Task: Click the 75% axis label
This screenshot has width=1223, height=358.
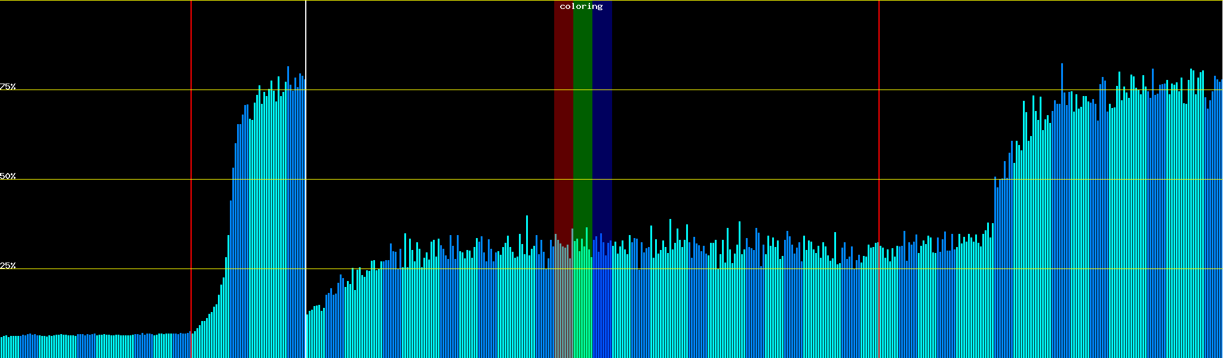Action: point(8,87)
